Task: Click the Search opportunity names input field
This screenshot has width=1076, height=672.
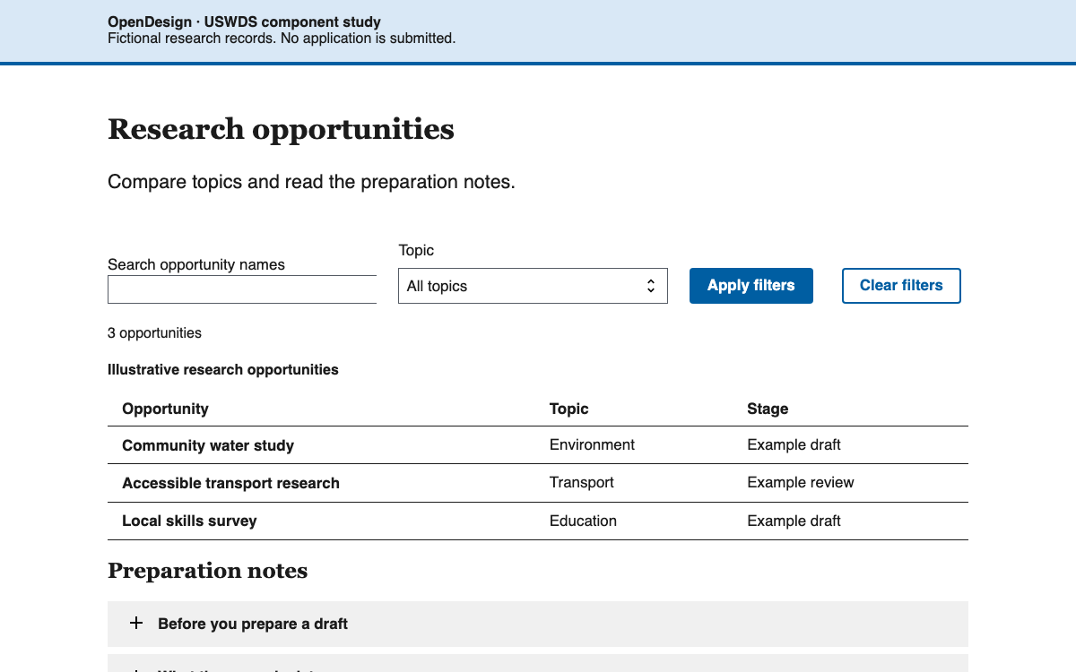Action: [x=242, y=289]
